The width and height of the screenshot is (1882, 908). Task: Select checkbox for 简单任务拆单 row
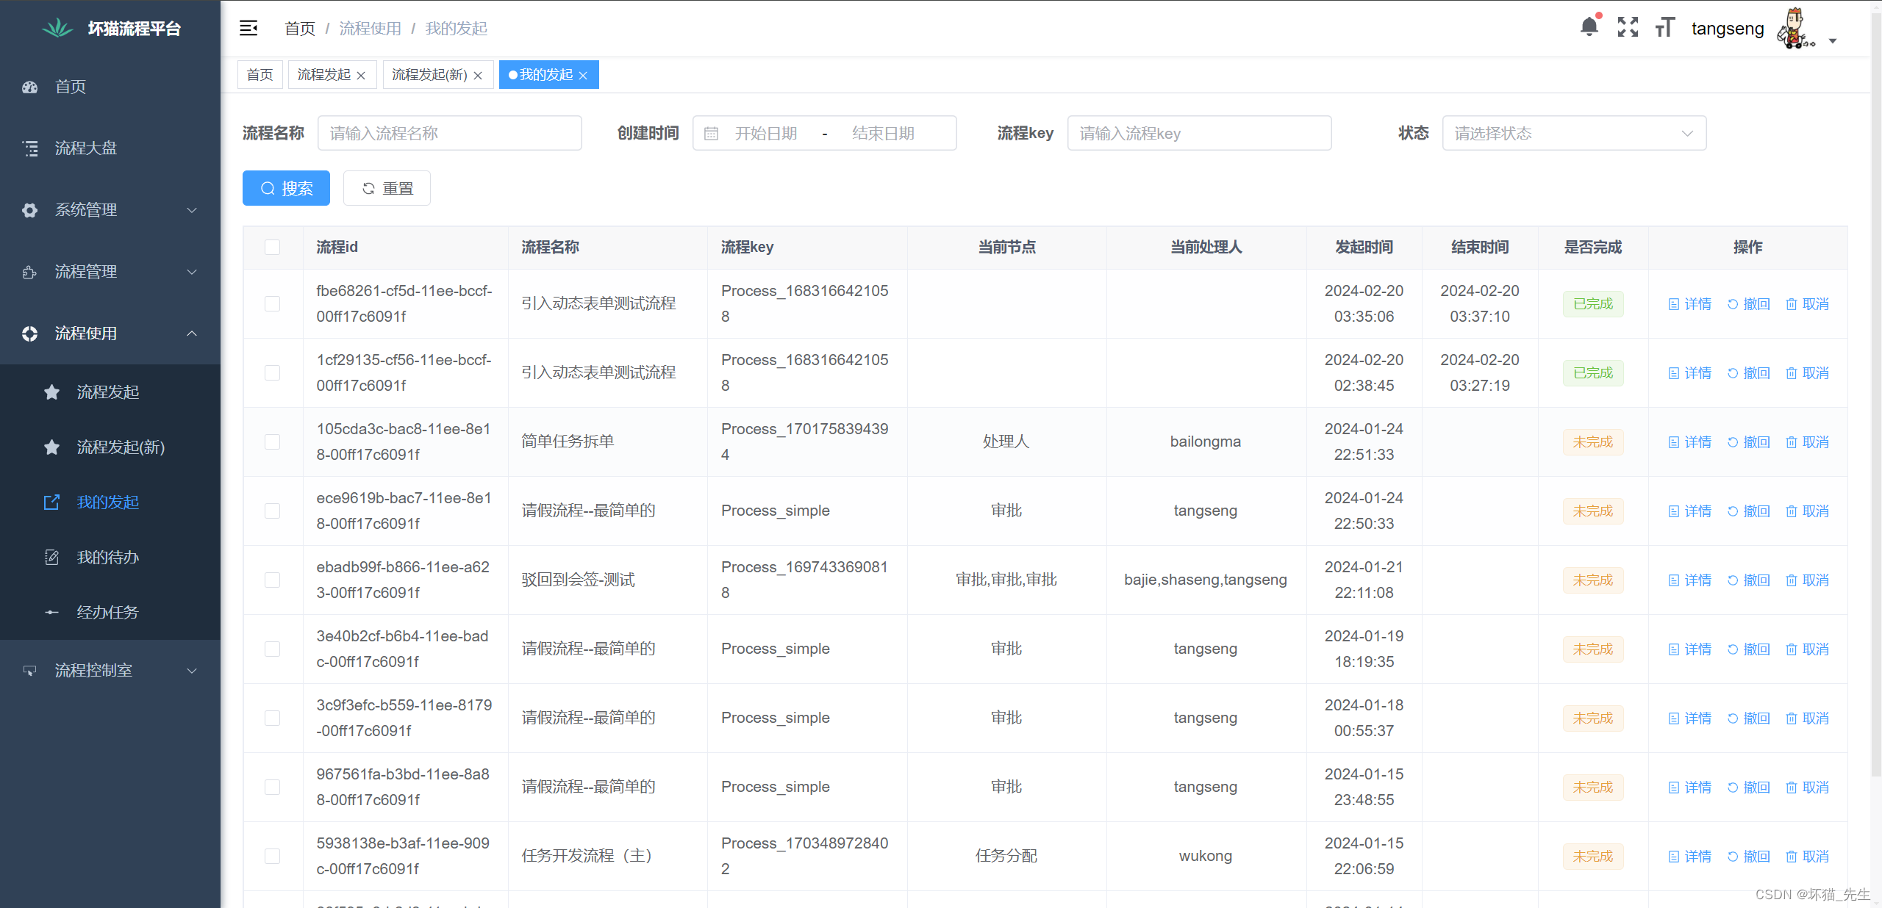[x=273, y=442]
